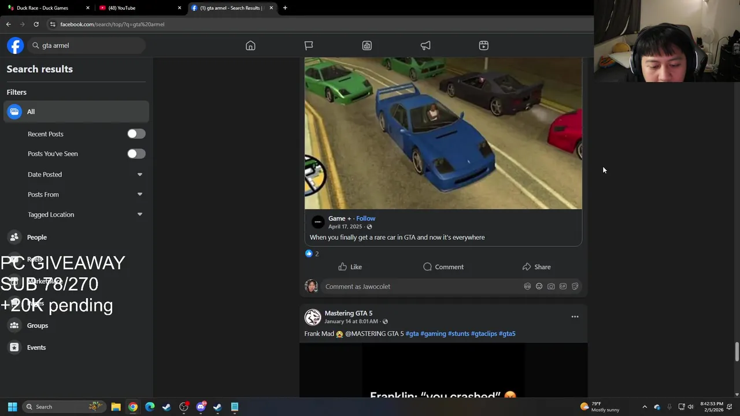Open the Ads megaphone icon in top navigation
This screenshot has width=740, height=416.
[425, 46]
